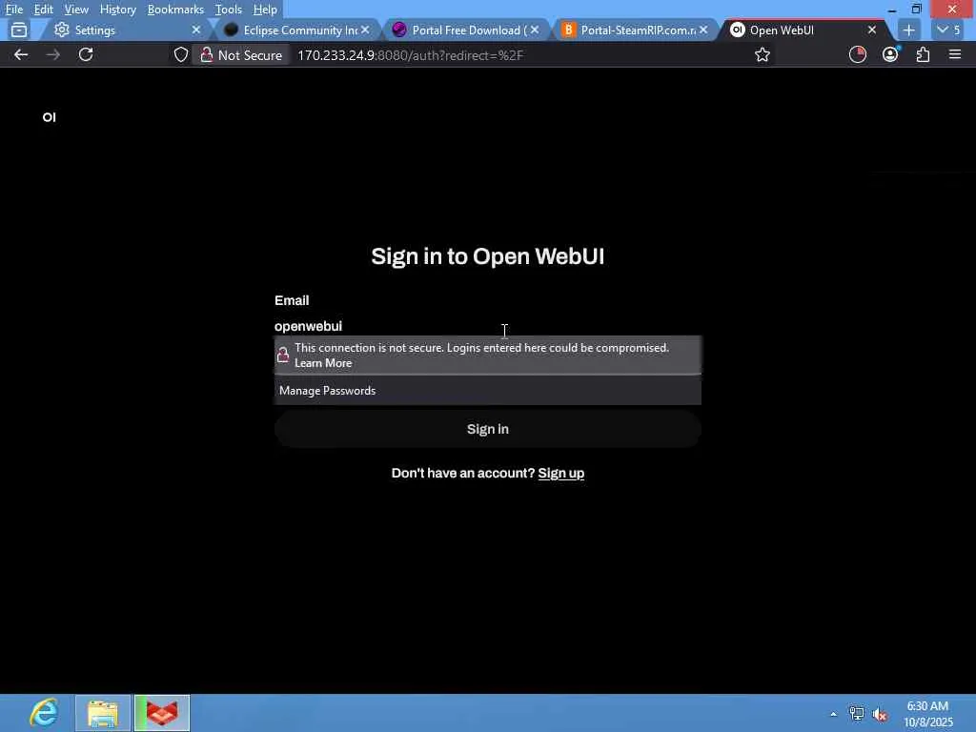Open the Bookmarks menu
Image resolution: width=976 pixels, height=732 pixels.
tap(175, 10)
